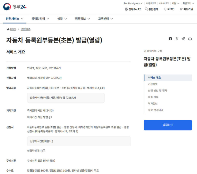Screen dimensions: 197x174
Task: Select text 신청서식간편이름: ( )
Action: [x=42, y=141]
